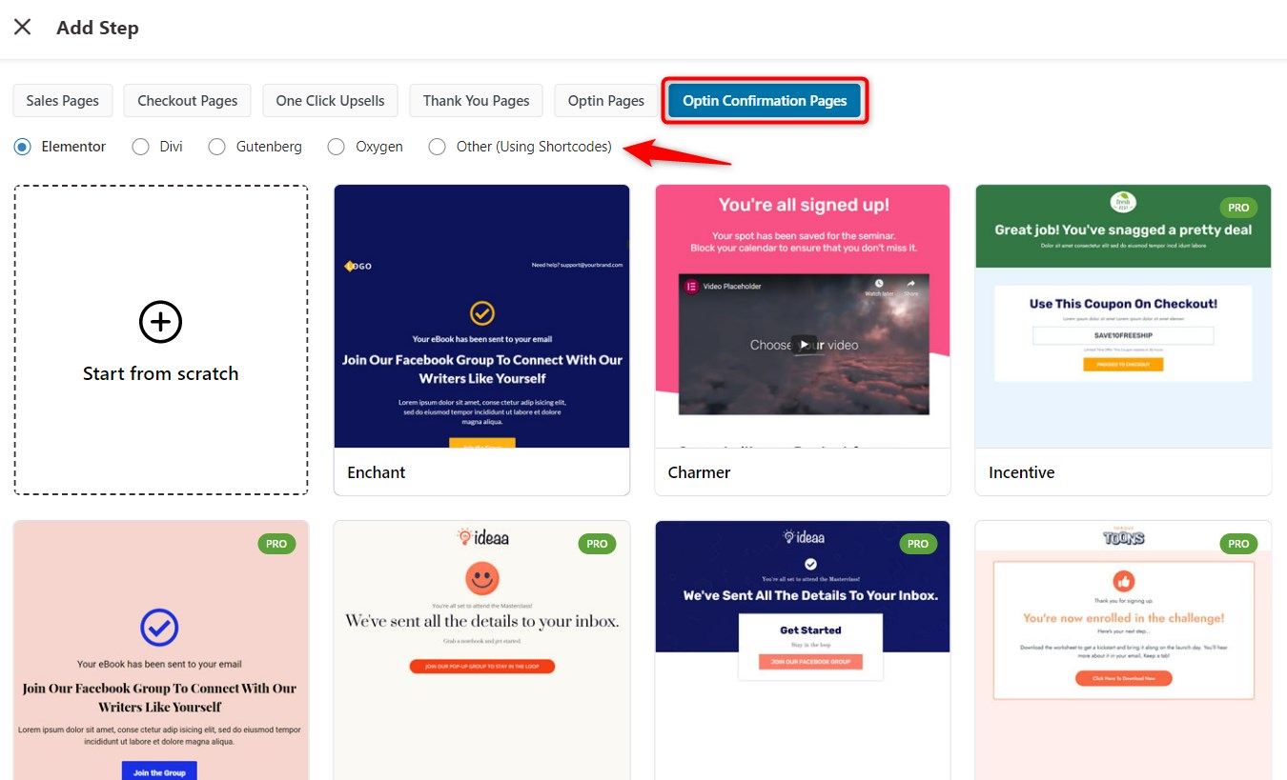Switch to Oxygen builder
Image resolution: width=1287 pixels, height=780 pixels.
coord(336,147)
